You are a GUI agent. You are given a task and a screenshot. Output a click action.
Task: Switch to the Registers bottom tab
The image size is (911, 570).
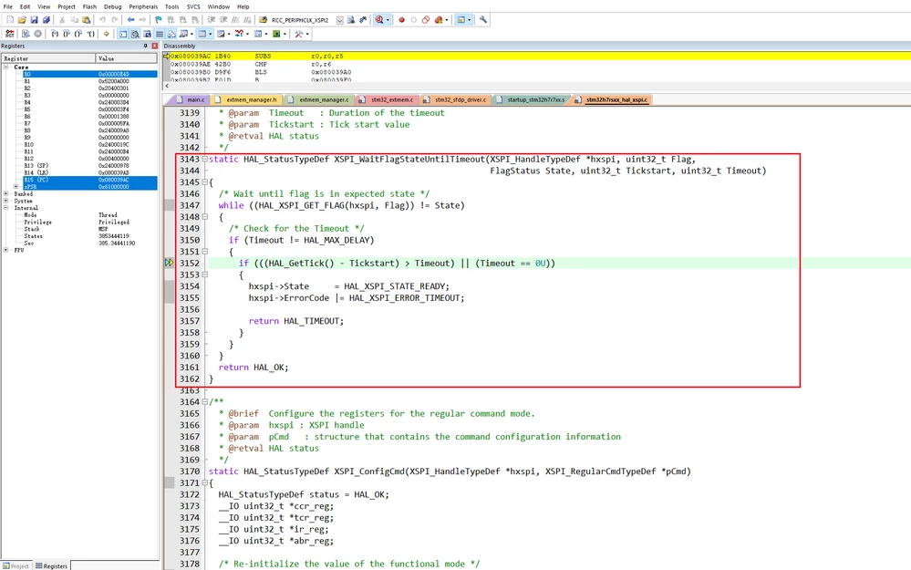point(52,566)
